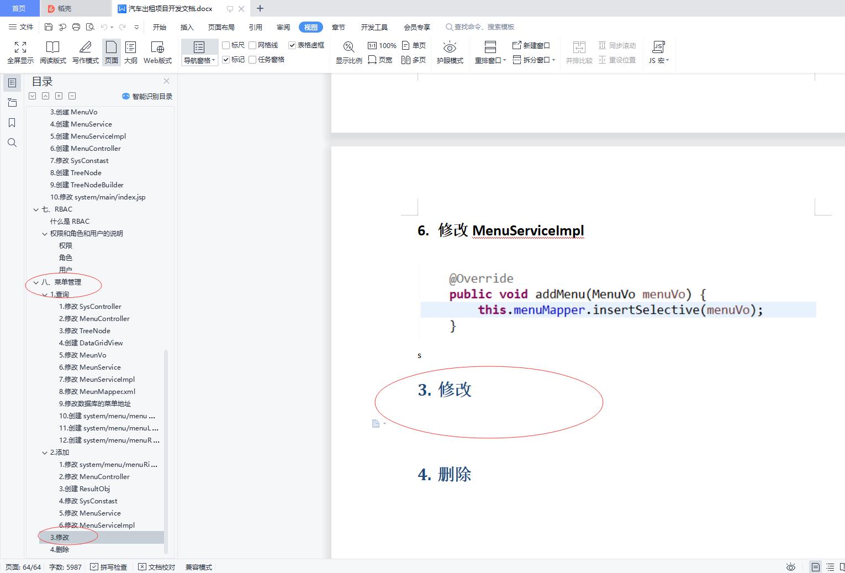Toggle spell check (拼写检查) in status bar
Screen dimensions: 845x573
point(109,567)
